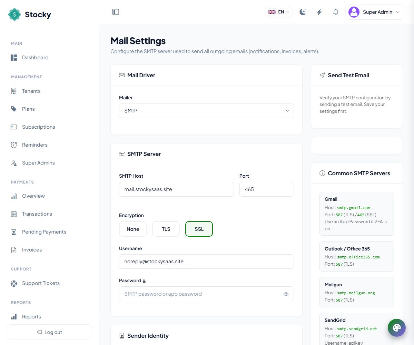Click smtp.mailgun.org host text
The image size is (414, 345).
[x=356, y=293]
